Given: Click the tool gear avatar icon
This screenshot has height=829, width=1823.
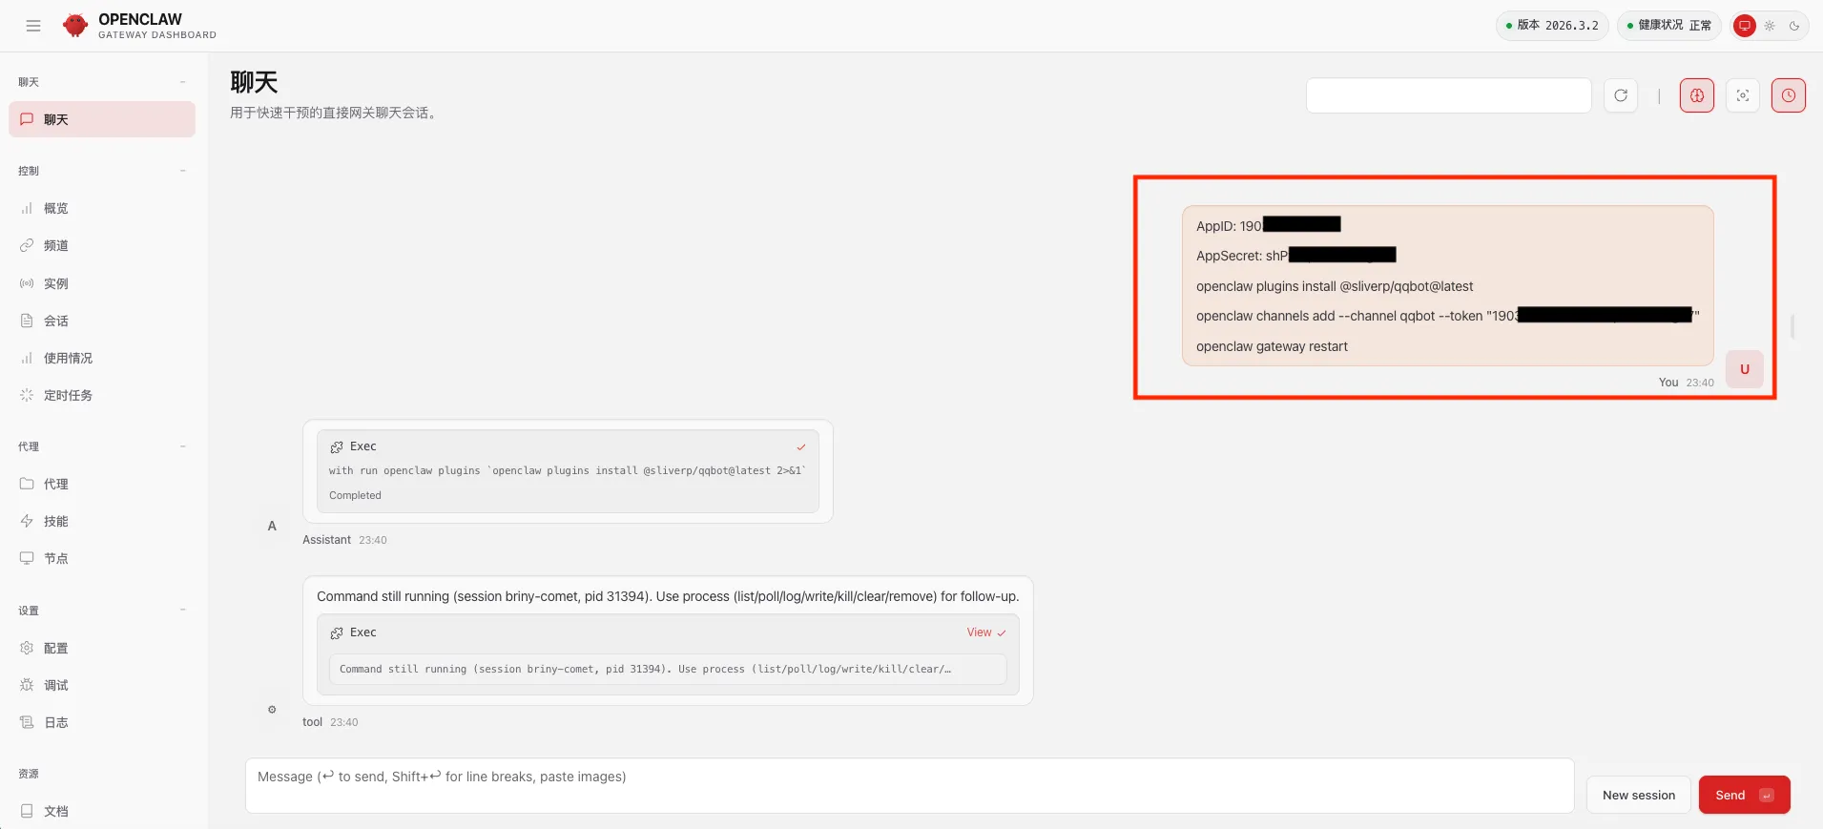Looking at the screenshot, I should pyautogui.click(x=272, y=709).
